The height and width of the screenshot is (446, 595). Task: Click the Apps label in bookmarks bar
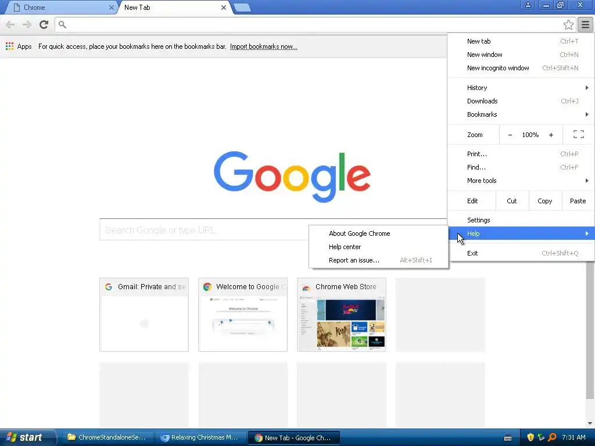[x=24, y=46]
